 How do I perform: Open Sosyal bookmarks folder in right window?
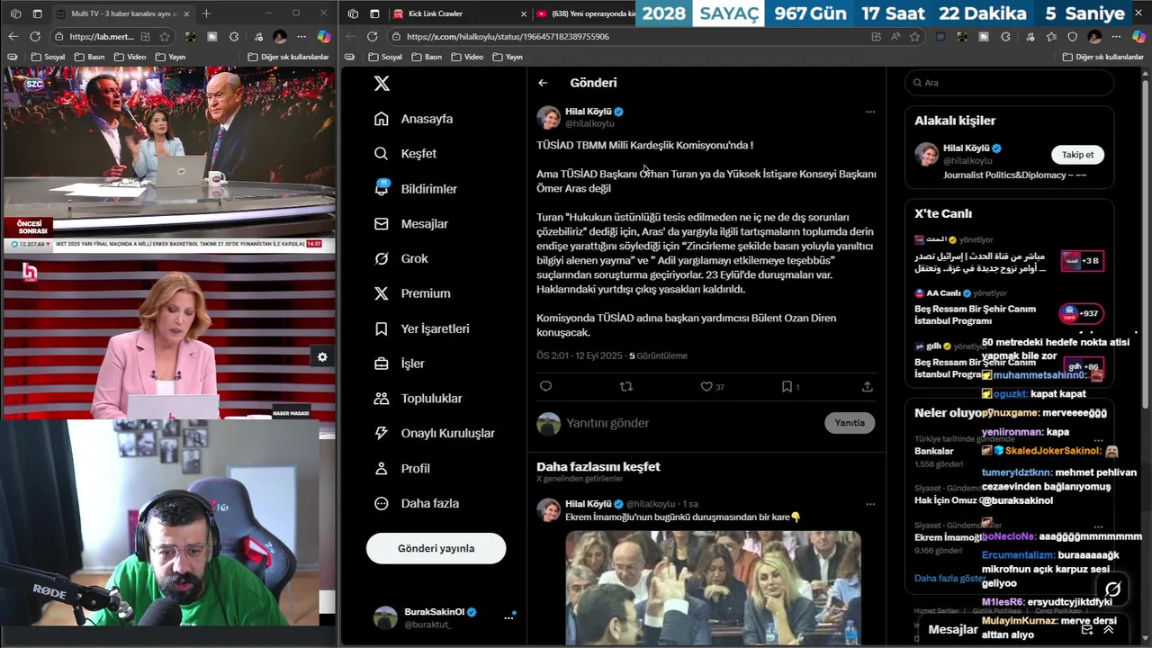pos(385,57)
